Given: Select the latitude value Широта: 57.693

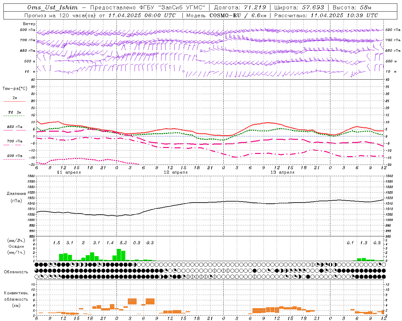Looking at the screenshot, I should 299,8.
